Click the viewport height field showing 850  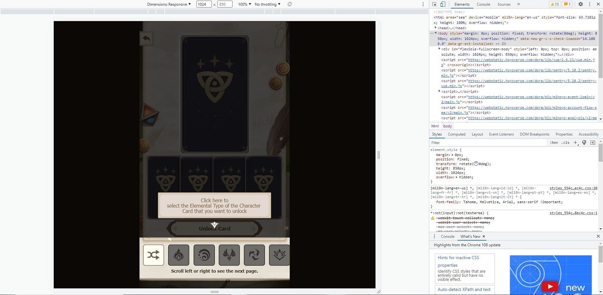[224, 4]
